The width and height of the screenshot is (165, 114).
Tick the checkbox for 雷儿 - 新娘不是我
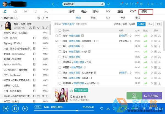[60, 46]
